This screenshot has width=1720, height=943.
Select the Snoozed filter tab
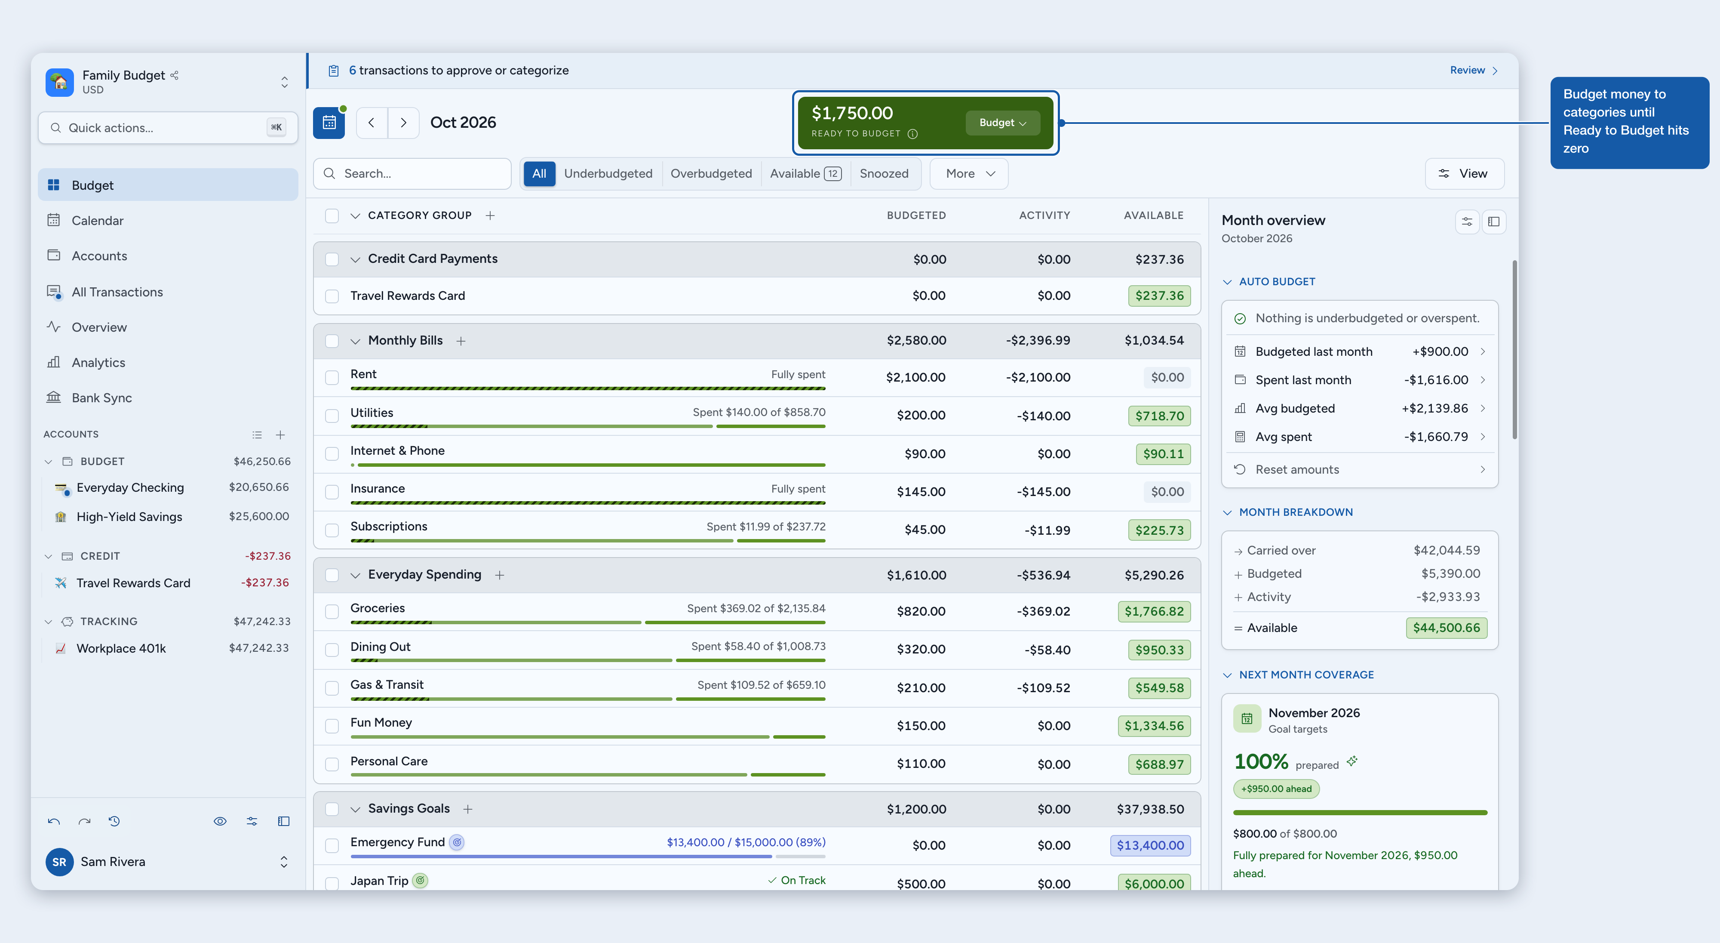click(x=884, y=174)
